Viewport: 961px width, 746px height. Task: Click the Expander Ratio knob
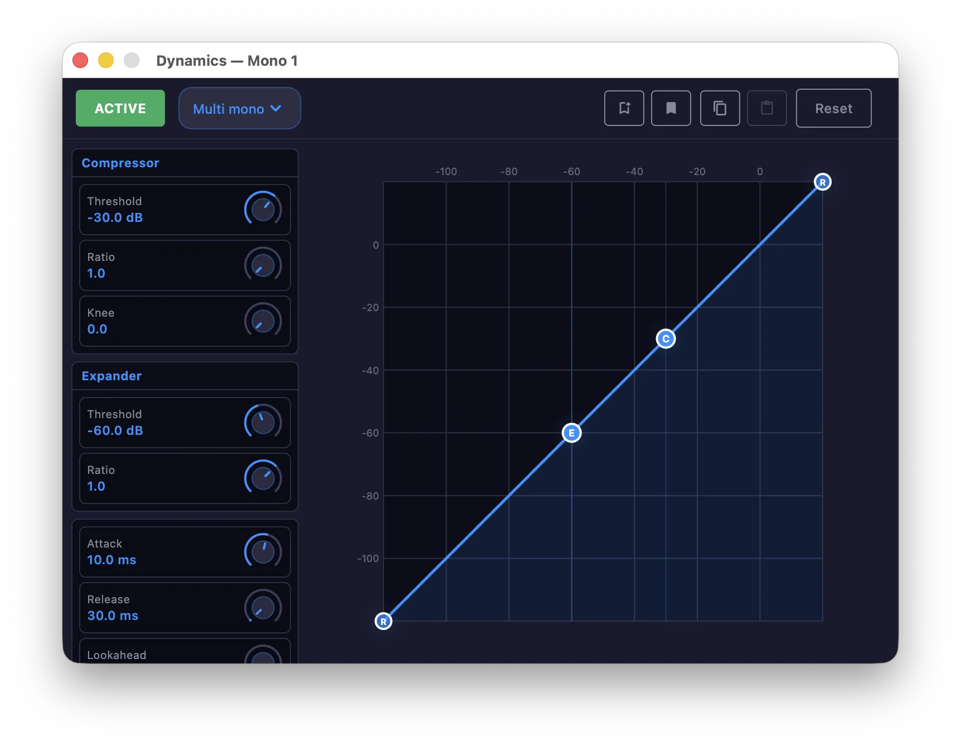[263, 478]
